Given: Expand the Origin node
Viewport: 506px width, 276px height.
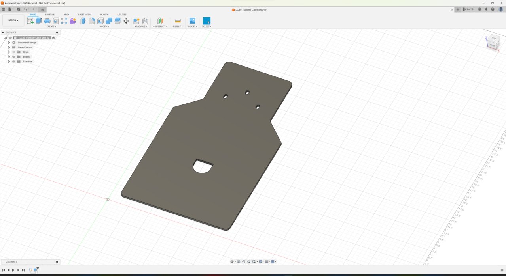Looking at the screenshot, I should click(x=9, y=52).
